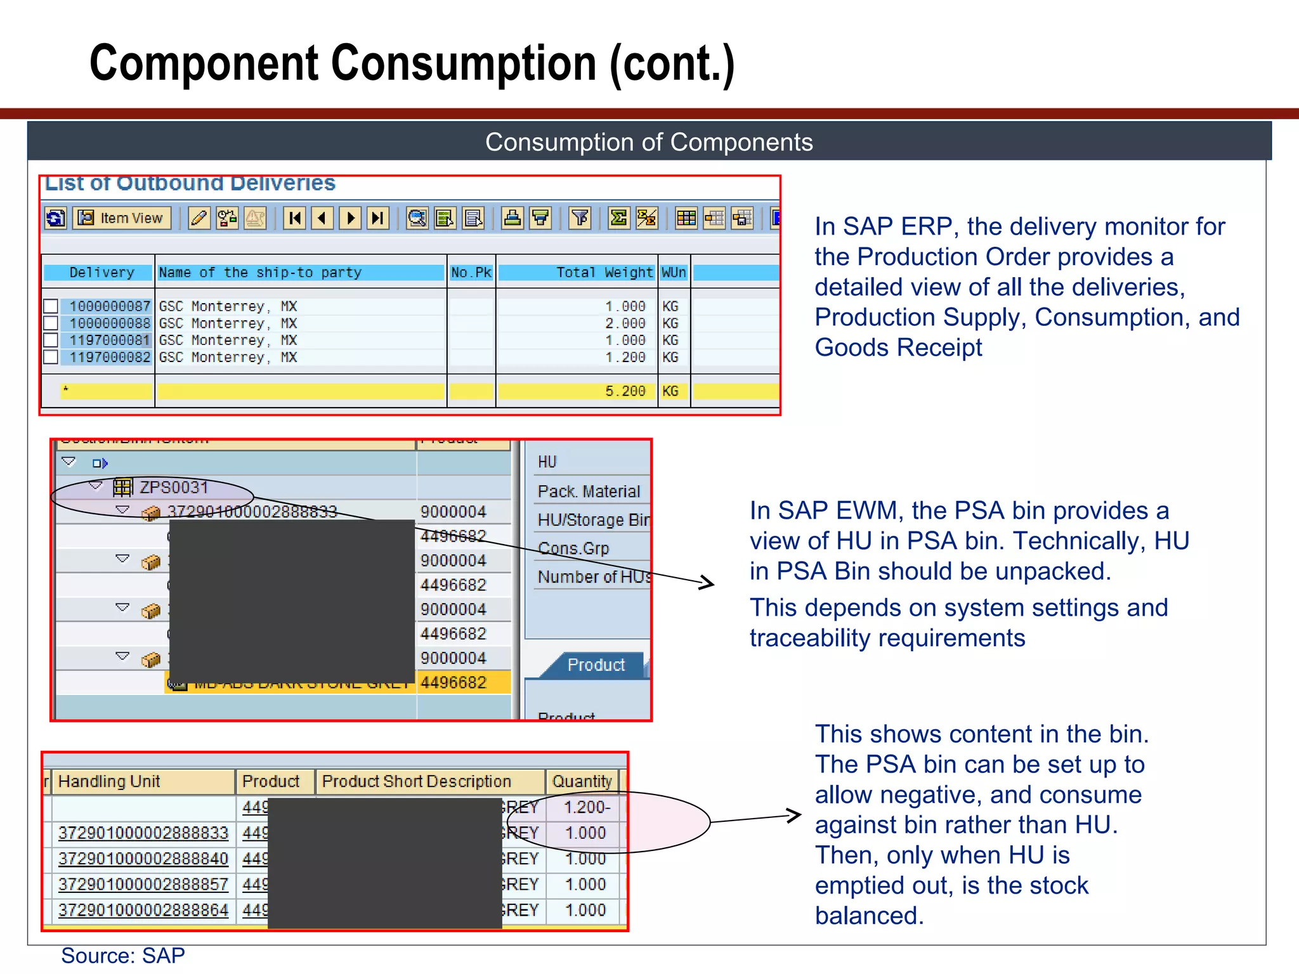Tick checkbox for delivery 1000000087
Image resolution: width=1299 pixels, height=974 pixels.
pos(51,306)
